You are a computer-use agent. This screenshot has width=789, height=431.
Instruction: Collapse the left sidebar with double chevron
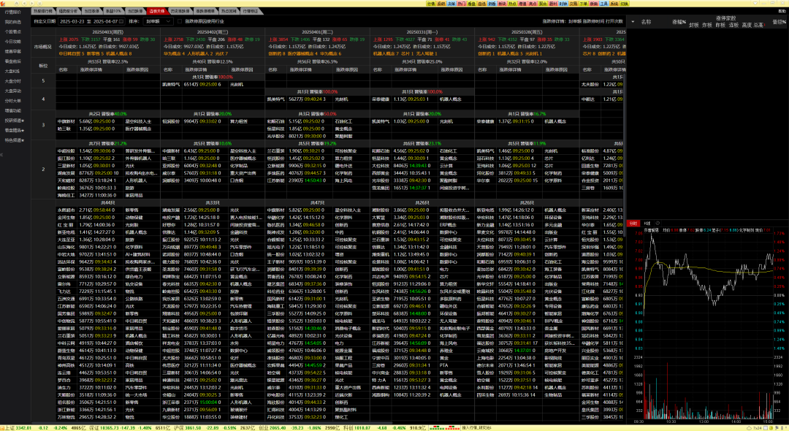point(1,154)
